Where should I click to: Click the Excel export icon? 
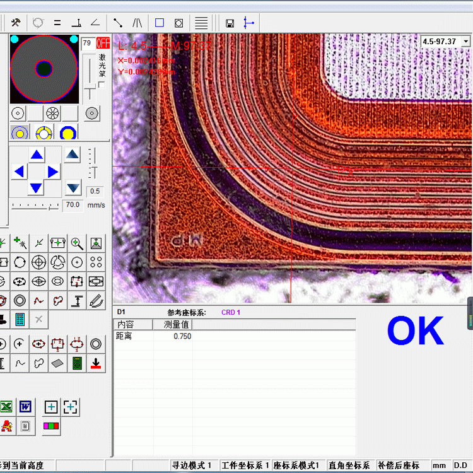(x=6, y=407)
